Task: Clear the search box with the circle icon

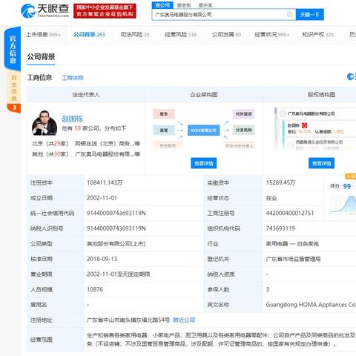Action: tap(289, 14)
